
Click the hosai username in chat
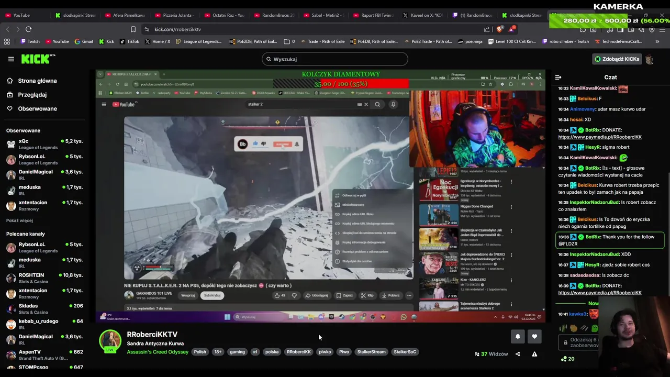pyautogui.click(x=576, y=120)
